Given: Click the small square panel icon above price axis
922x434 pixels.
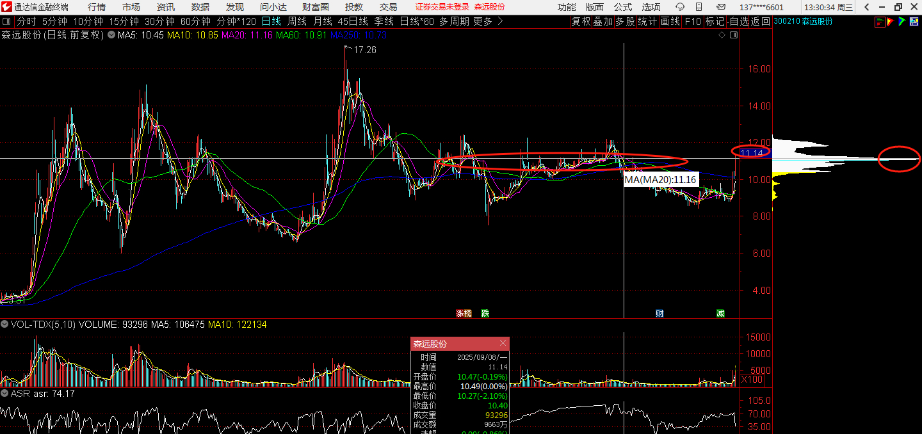Looking at the screenshot, I should [x=734, y=35].
